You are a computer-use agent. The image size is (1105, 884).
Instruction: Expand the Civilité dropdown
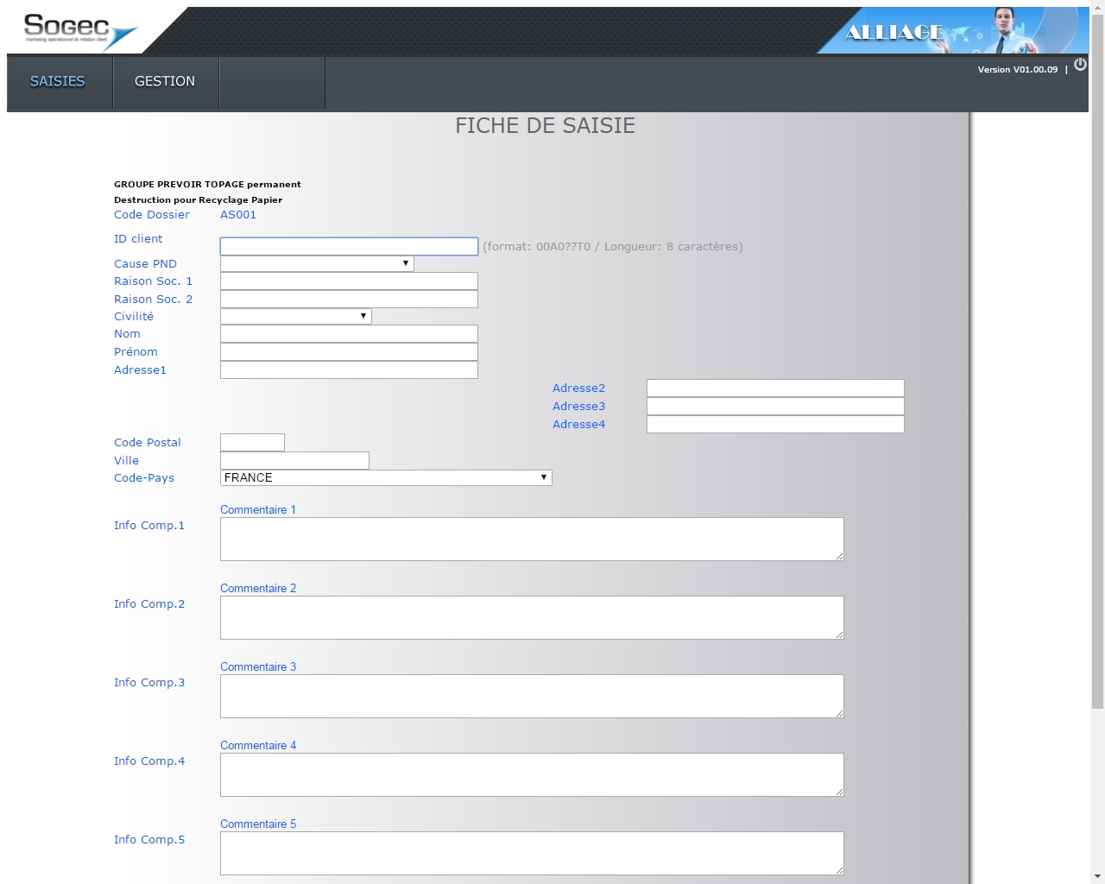coord(295,316)
